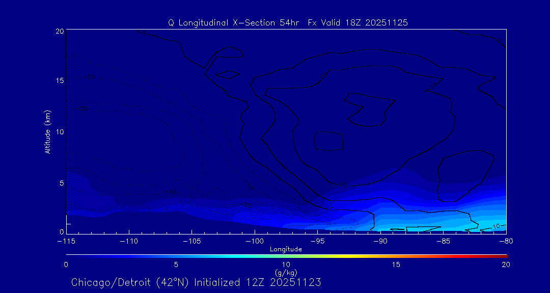The image size is (550, 293).
Task: Click the 'Chicago/Detroit (42°N)' caption text
Action: pos(131,282)
